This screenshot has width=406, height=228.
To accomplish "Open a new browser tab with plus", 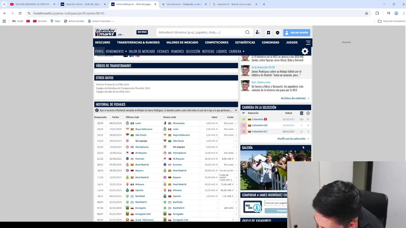I will coord(264,4).
